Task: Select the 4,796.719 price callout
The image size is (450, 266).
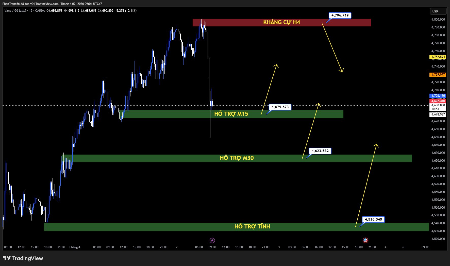Action: (x=340, y=15)
